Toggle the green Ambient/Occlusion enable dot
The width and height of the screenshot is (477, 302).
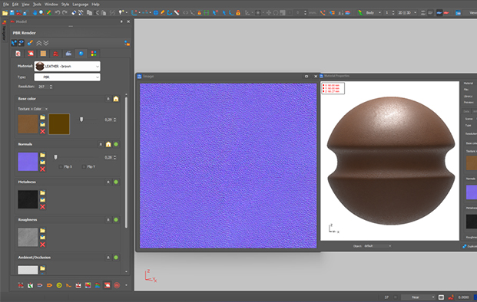point(116,258)
